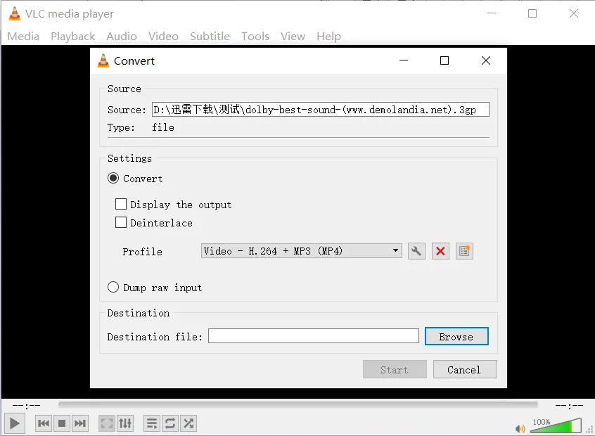Open the playlist view
The width and height of the screenshot is (595, 436).
tap(152, 423)
